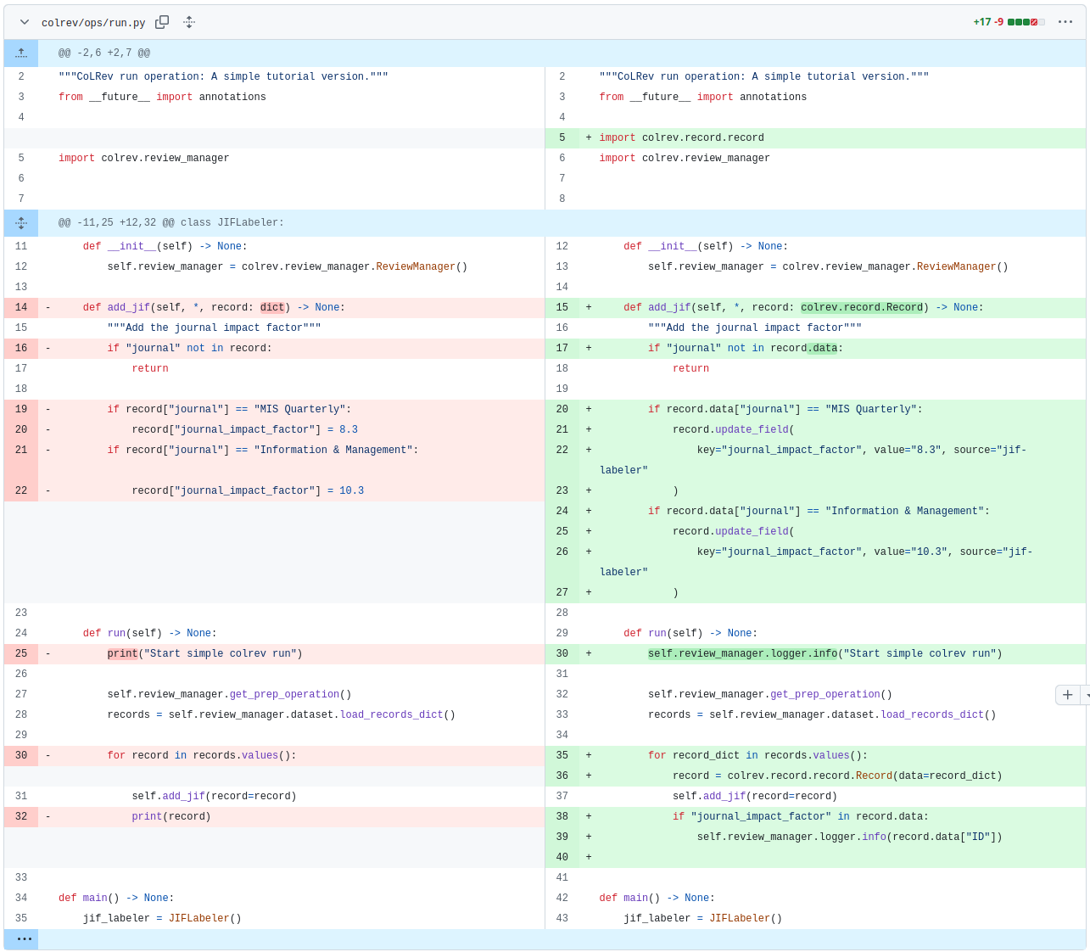1090x952 pixels.
Task: Click the plus button beside line 32
Action: coord(1067,695)
